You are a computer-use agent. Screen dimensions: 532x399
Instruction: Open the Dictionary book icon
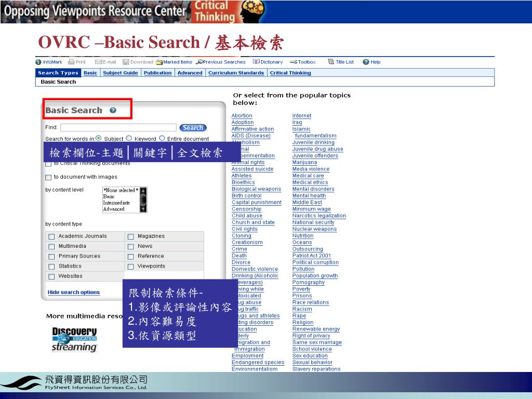[256, 62]
